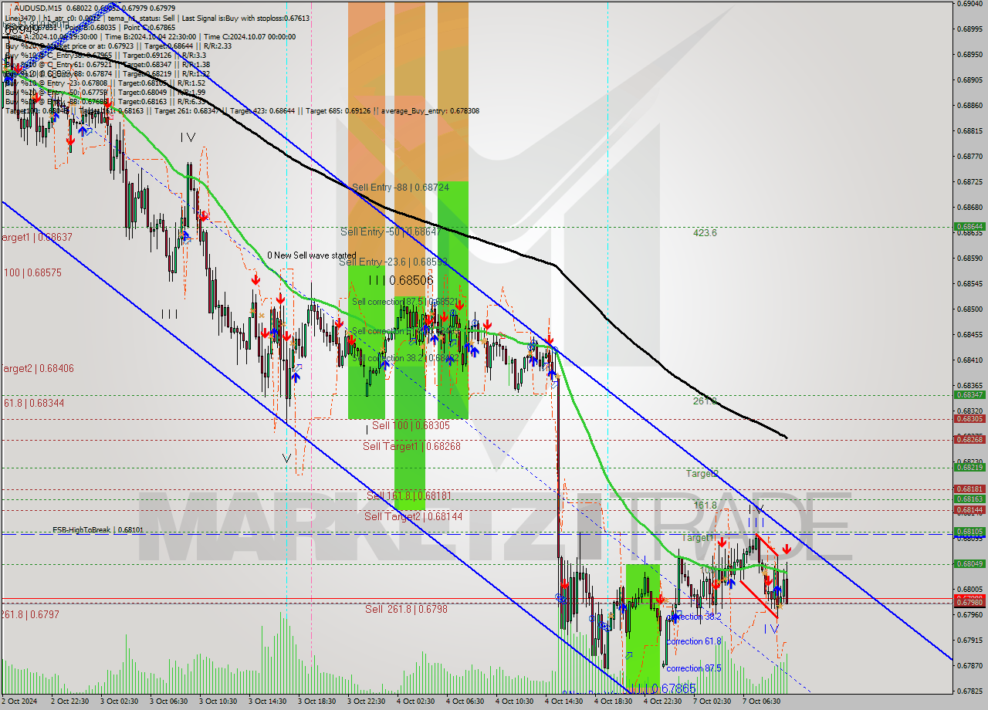Click the '7 Oct 06:30' time axis label
This screenshot has height=710, width=988.
tap(762, 702)
